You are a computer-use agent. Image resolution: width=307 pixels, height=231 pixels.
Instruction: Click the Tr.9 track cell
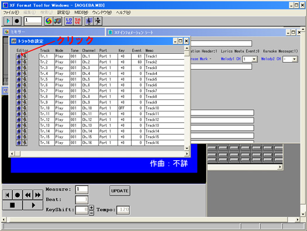click(47, 102)
